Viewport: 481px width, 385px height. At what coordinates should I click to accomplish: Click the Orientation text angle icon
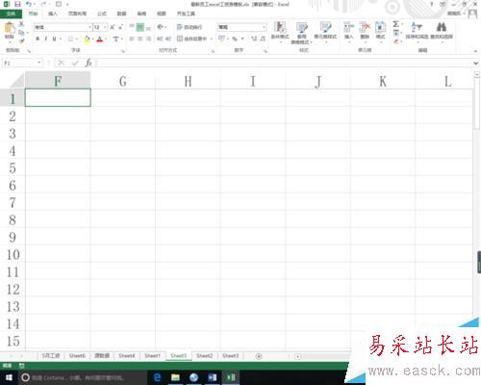point(161,27)
